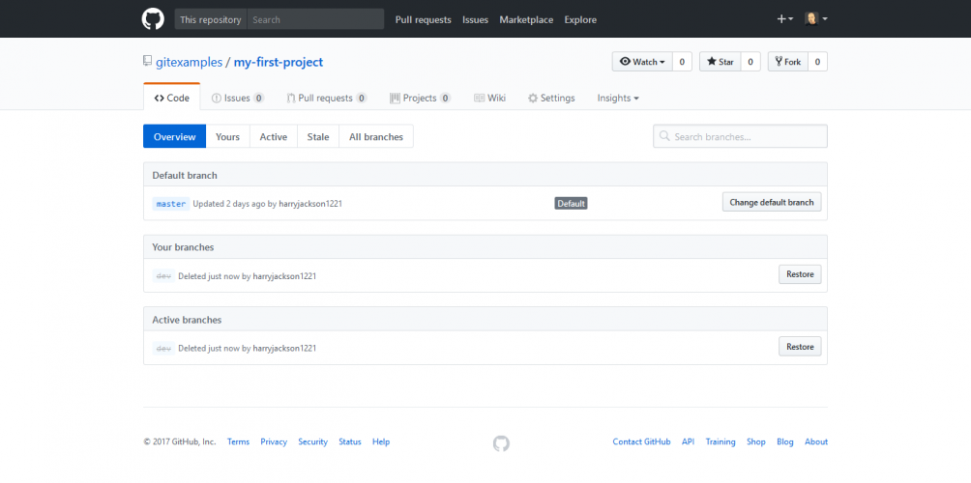This screenshot has width=971, height=483.
Task: Open the Fork count of 0
Action: coord(817,62)
